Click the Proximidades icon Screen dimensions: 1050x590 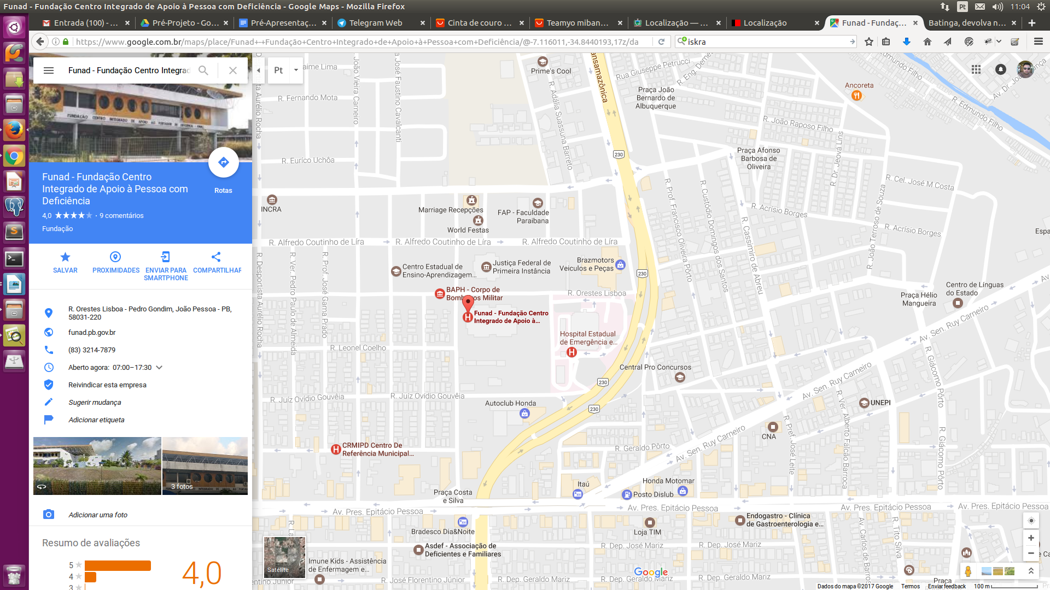pyautogui.click(x=115, y=257)
